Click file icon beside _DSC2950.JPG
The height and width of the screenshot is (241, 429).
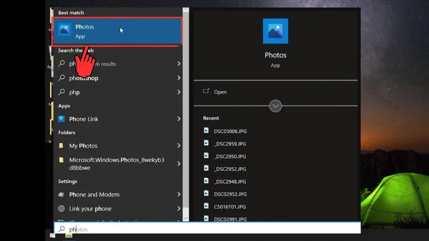[x=206, y=156]
